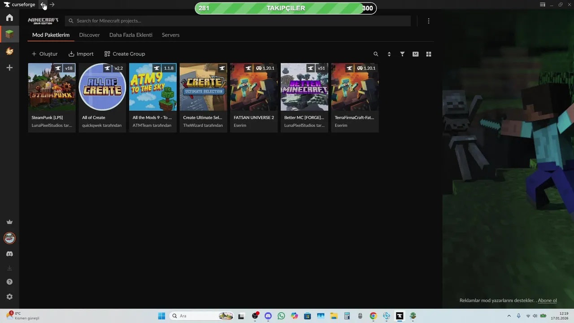Screen dimensions: 574x323
Task: Focus the Search for Minecraft projects field
Action: coord(238,21)
